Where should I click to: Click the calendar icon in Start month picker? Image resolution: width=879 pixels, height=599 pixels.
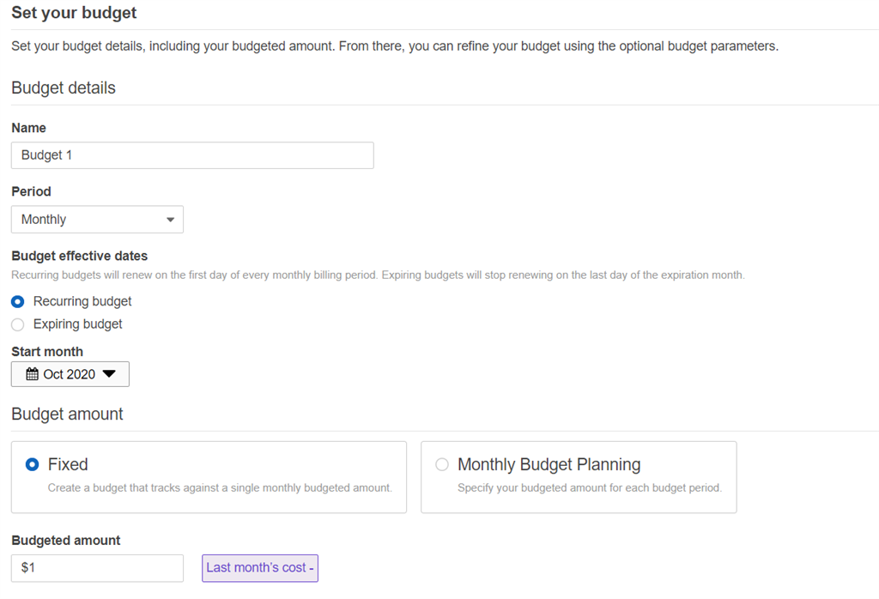point(34,373)
